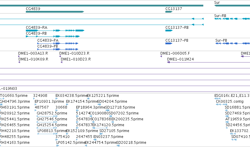
Task: Select the CG13137 gene label
Action: (174, 9)
